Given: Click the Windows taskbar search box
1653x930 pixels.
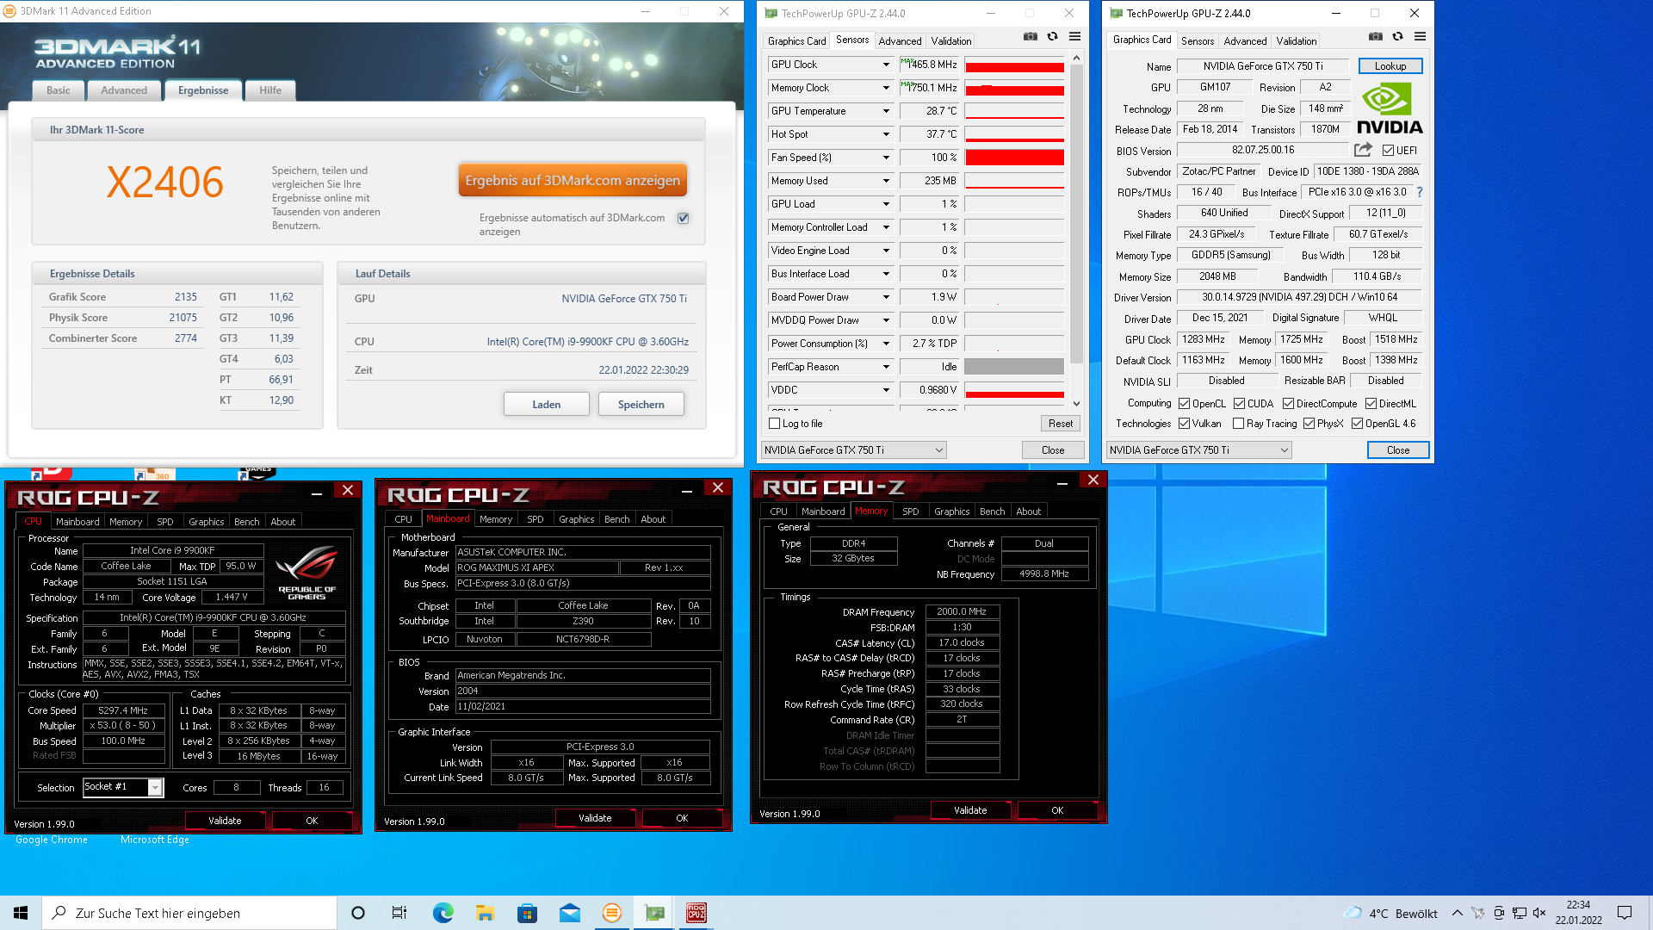Looking at the screenshot, I should (x=189, y=913).
